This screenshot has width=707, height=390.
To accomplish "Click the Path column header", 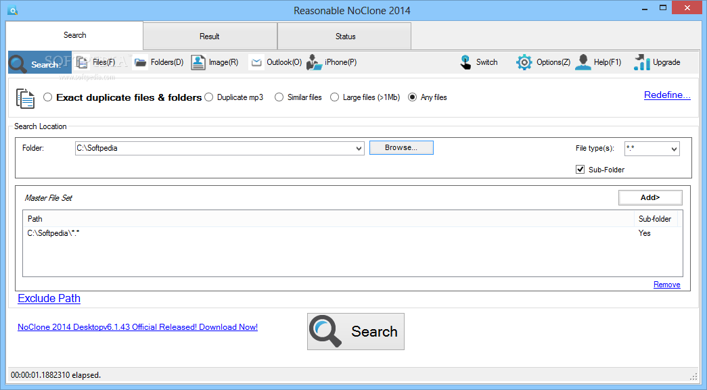I will [x=328, y=219].
